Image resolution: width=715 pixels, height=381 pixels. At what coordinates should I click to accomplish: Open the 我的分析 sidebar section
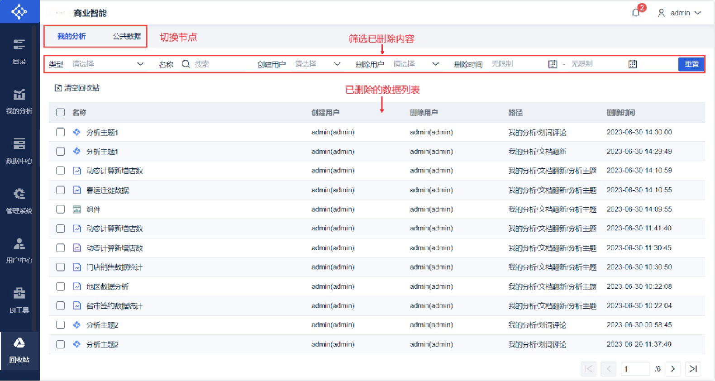(19, 101)
